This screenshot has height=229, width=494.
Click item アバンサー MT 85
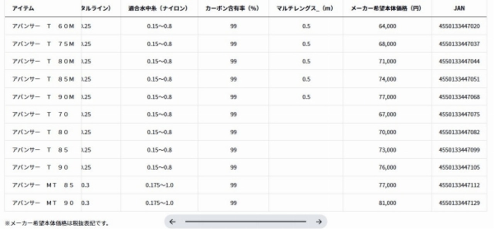[x=43, y=185]
